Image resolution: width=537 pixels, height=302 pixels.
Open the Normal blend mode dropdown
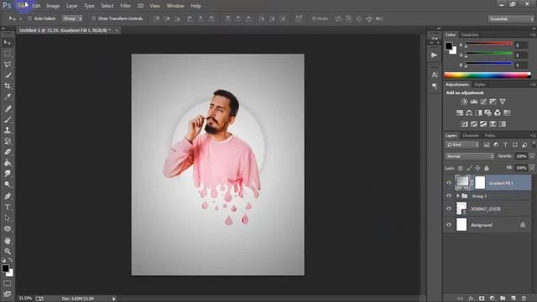470,156
